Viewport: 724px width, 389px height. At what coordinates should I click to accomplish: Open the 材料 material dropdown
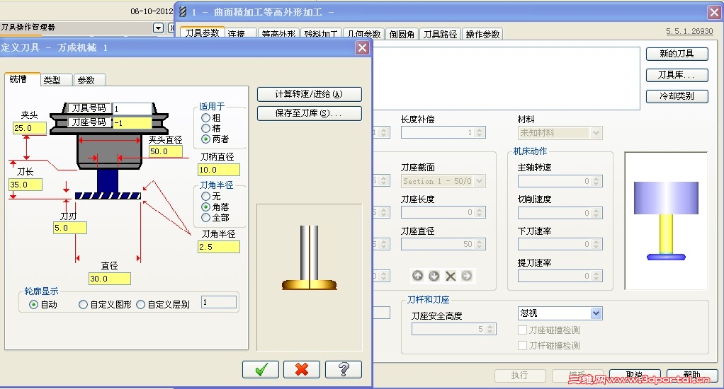click(x=596, y=133)
